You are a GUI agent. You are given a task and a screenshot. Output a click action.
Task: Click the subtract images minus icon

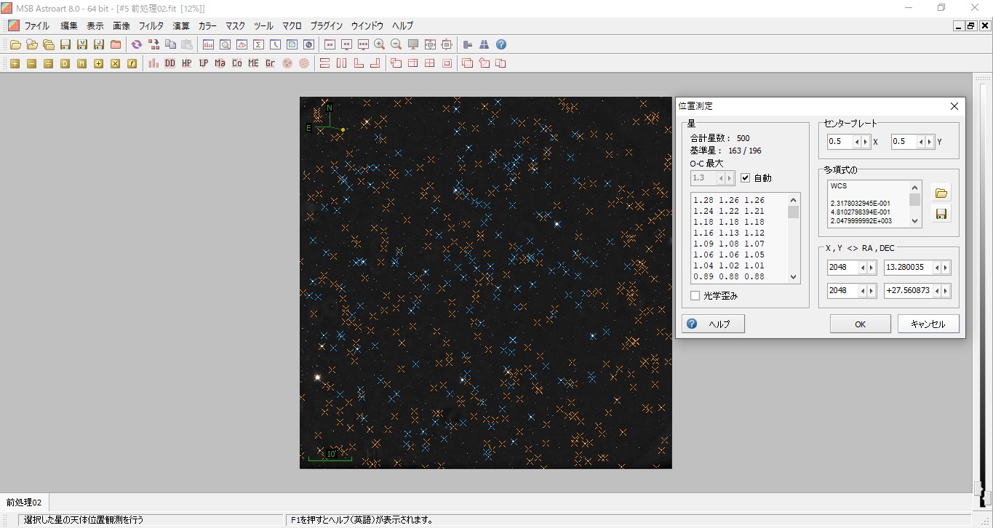31,63
